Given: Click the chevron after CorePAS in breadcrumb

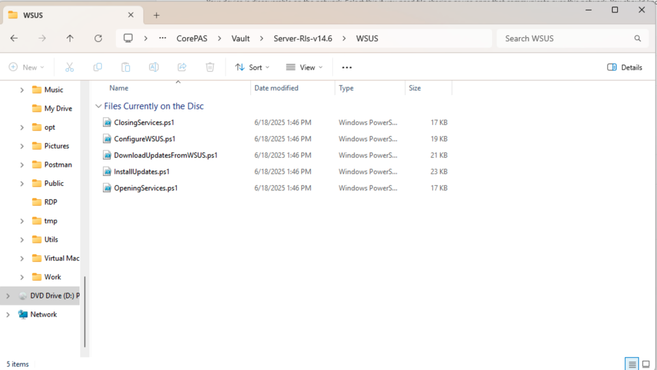Looking at the screenshot, I should pos(219,38).
